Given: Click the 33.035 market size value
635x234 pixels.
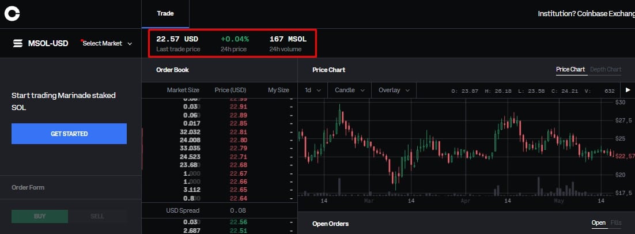Looking at the screenshot, I should point(190,149).
